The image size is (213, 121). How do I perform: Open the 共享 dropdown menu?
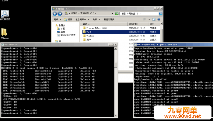pyautogui.click(x=96, y=19)
